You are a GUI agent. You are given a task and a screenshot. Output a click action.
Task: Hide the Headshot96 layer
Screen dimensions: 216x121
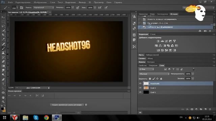[140, 83]
